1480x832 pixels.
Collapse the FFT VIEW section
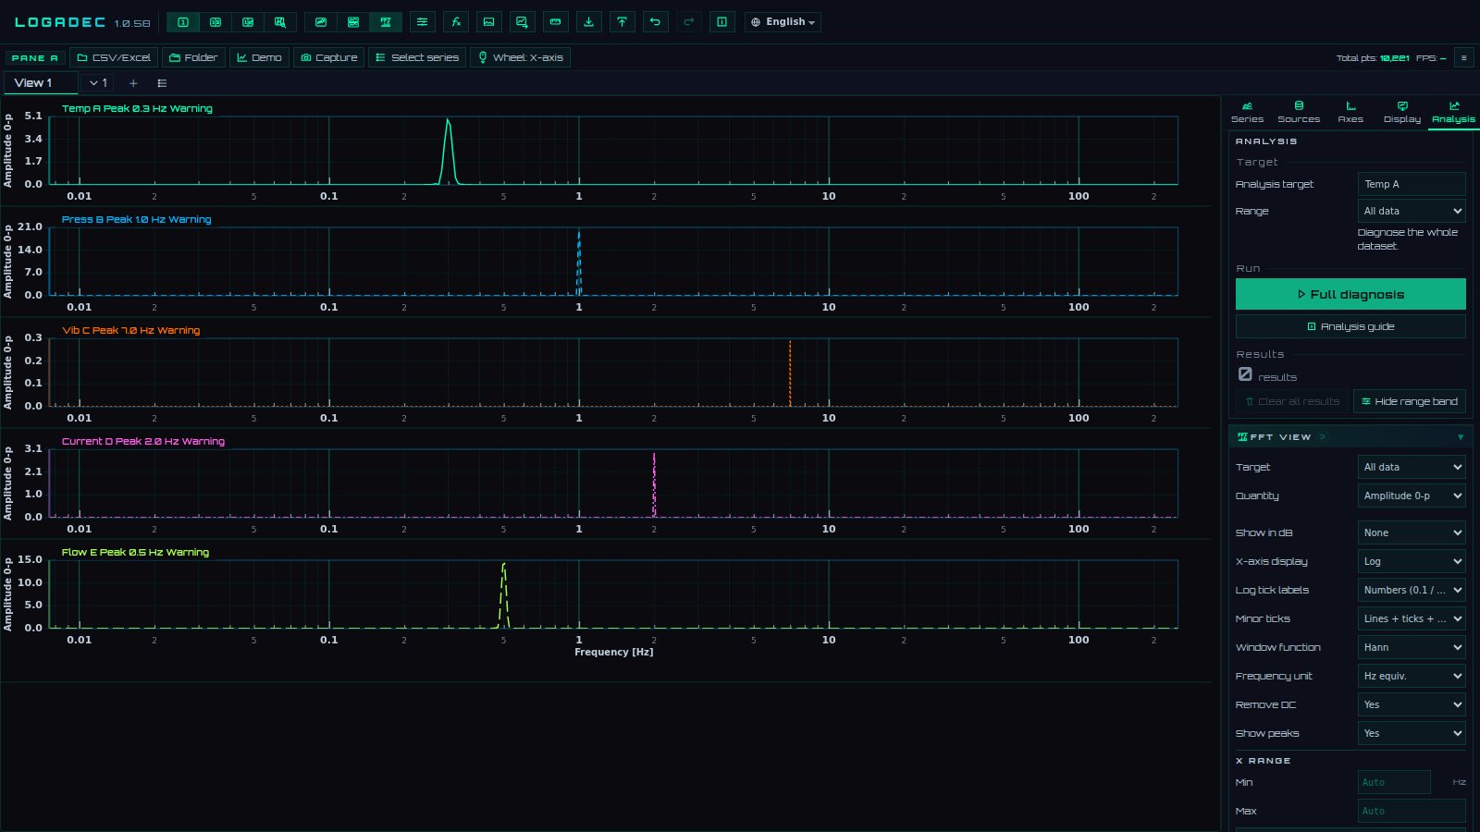point(1461,437)
